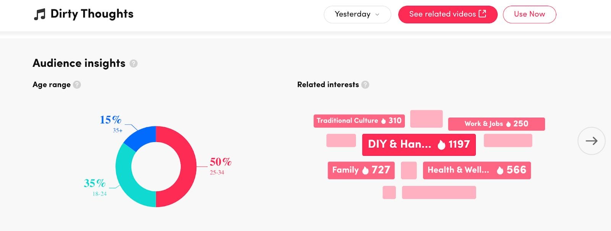Click the external link icon in See related videos
The height and width of the screenshot is (231, 611).
point(482,14)
